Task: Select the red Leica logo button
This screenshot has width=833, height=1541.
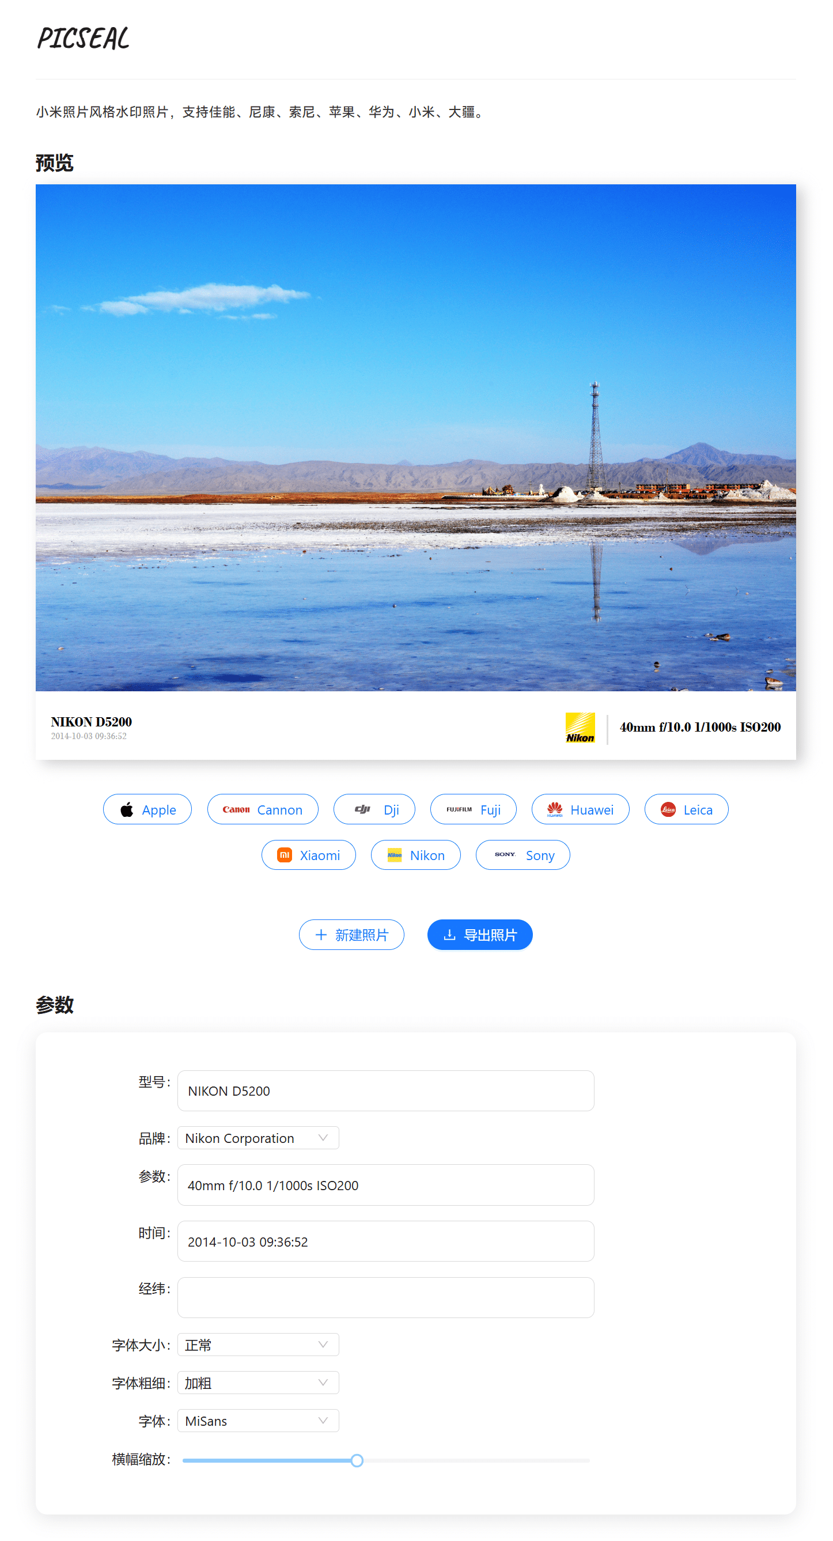Action: click(686, 809)
